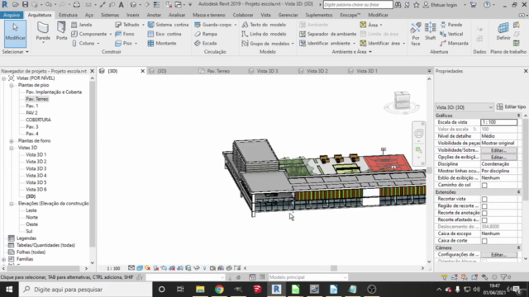Open Vista 3D 4 in project browser
The height and width of the screenshot is (297, 529).
[x=36, y=176]
